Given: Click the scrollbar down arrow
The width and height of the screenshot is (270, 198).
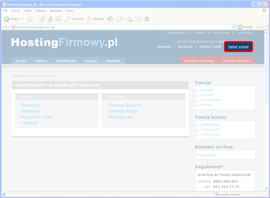Looking at the screenshot, I should (x=266, y=188).
